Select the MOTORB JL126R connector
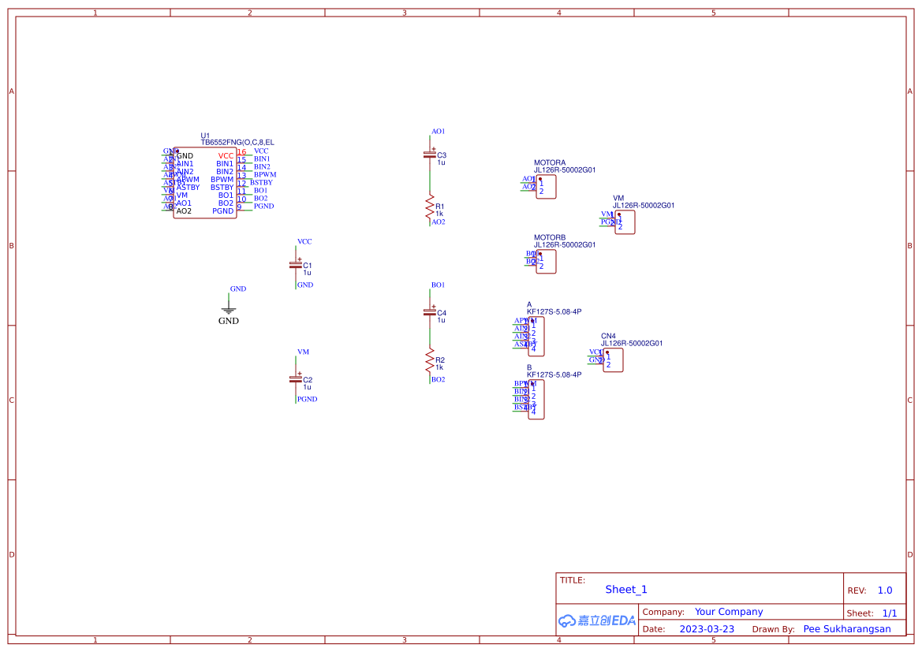 coord(546,261)
